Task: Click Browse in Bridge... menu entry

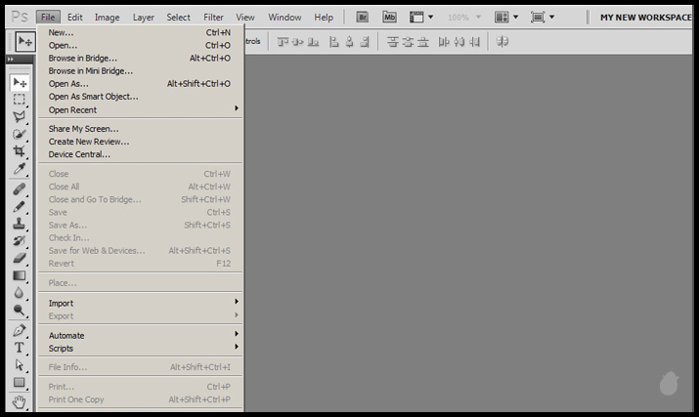Action: (x=82, y=58)
